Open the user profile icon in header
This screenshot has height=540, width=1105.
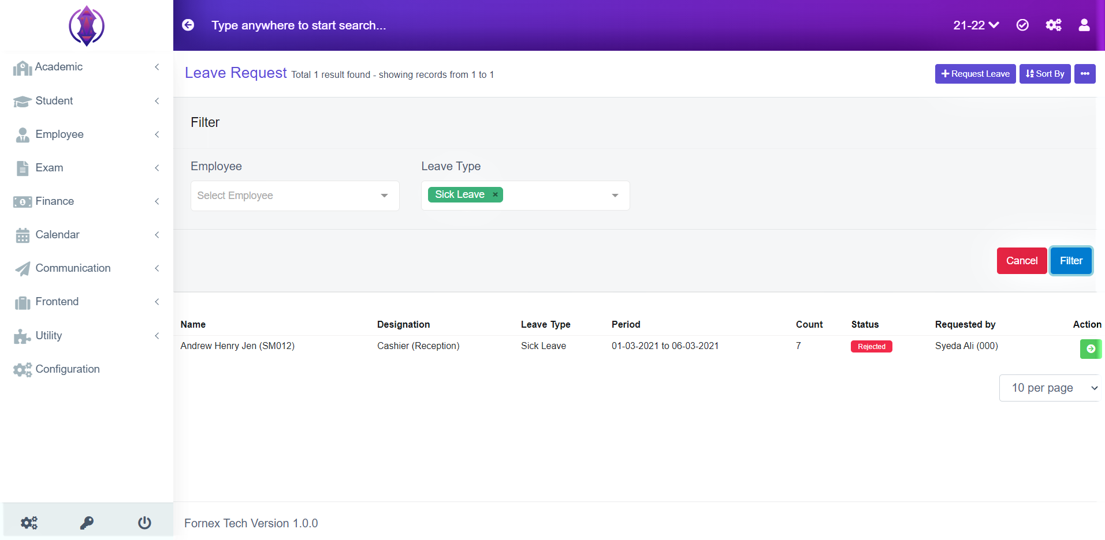[x=1084, y=25]
